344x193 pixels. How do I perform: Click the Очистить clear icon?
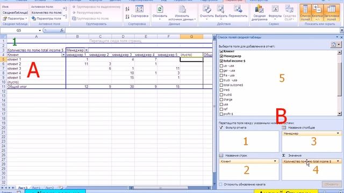pos(206,9)
